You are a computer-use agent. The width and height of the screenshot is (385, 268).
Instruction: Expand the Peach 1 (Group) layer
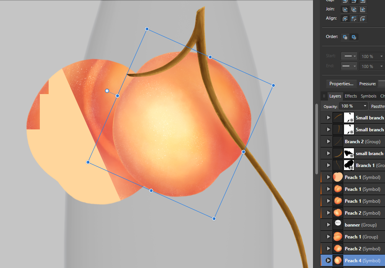point(328,237)
